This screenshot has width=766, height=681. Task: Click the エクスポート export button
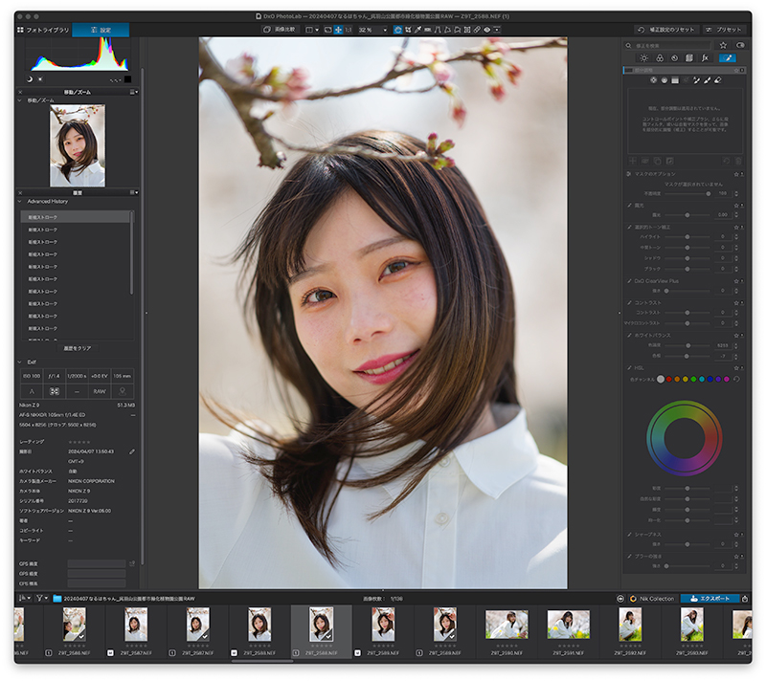pyautogui.click(x=710, y=599)
